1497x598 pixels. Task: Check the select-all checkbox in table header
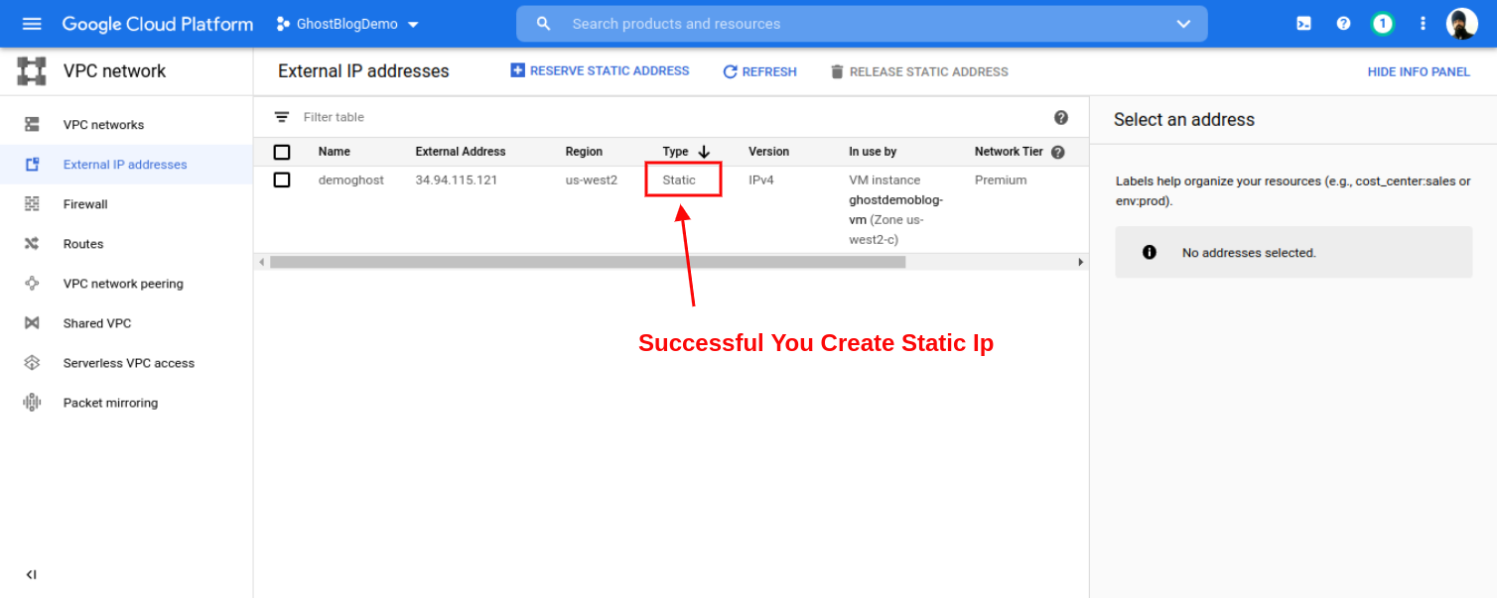click(x=282, y=152)
